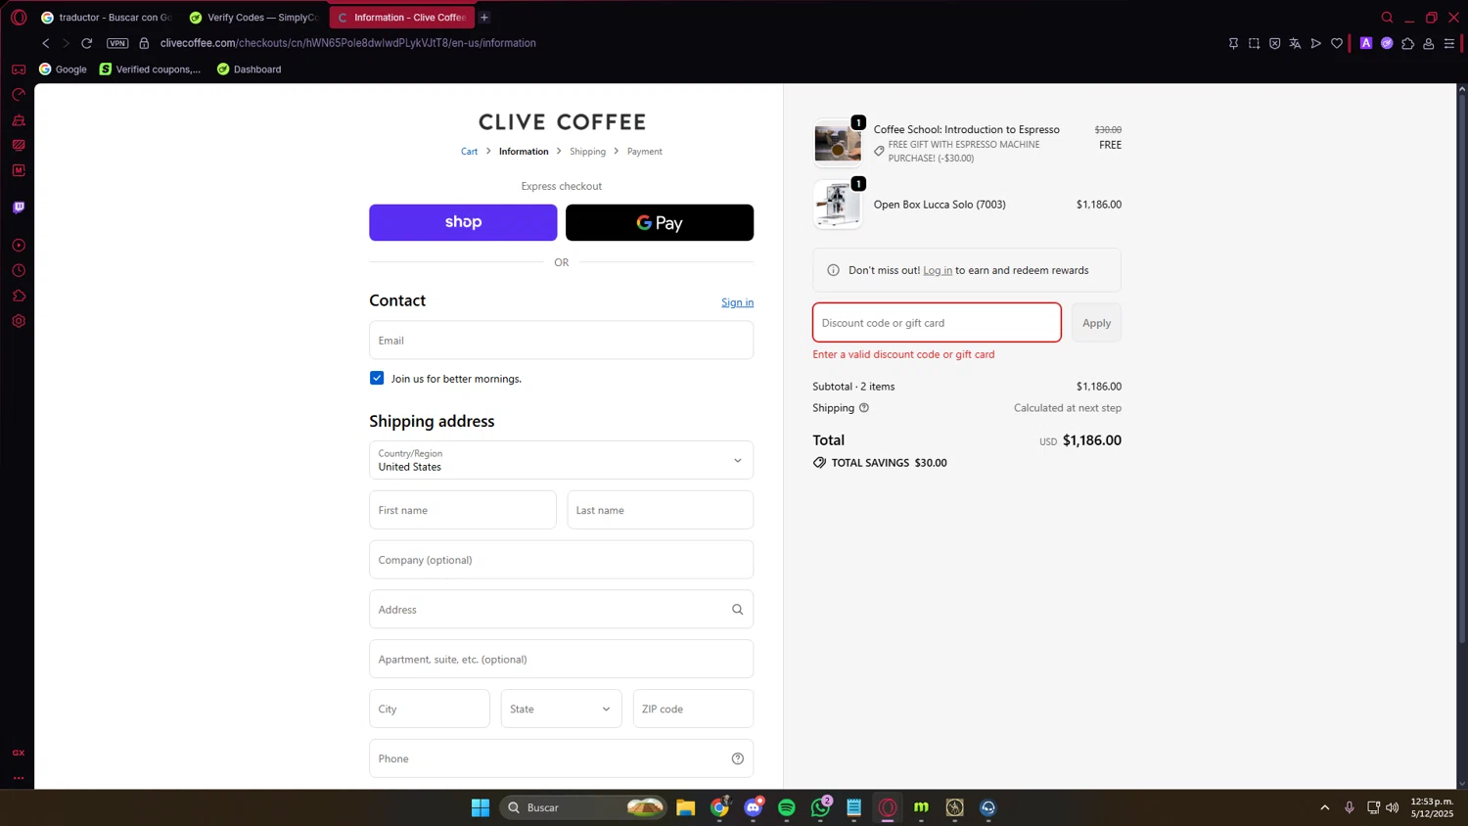
Task: Open the Player icon in sidebar
Action: (19, 246)
